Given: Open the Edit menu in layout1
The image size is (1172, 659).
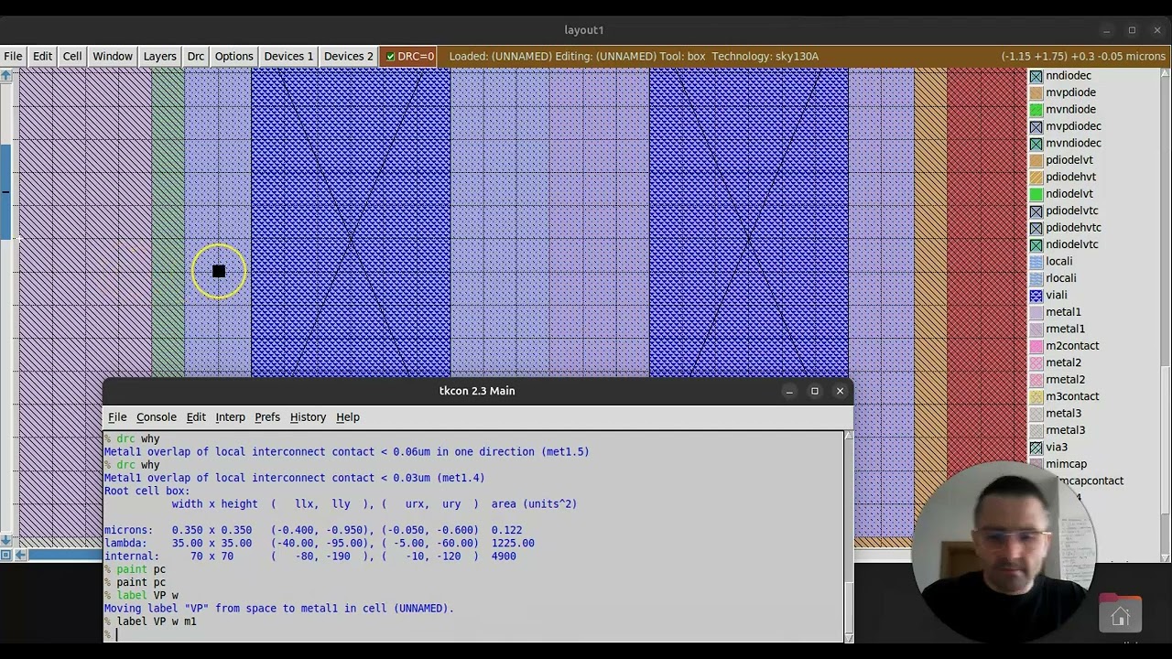Looking at the screenshot, I should (x=42, y=57).
